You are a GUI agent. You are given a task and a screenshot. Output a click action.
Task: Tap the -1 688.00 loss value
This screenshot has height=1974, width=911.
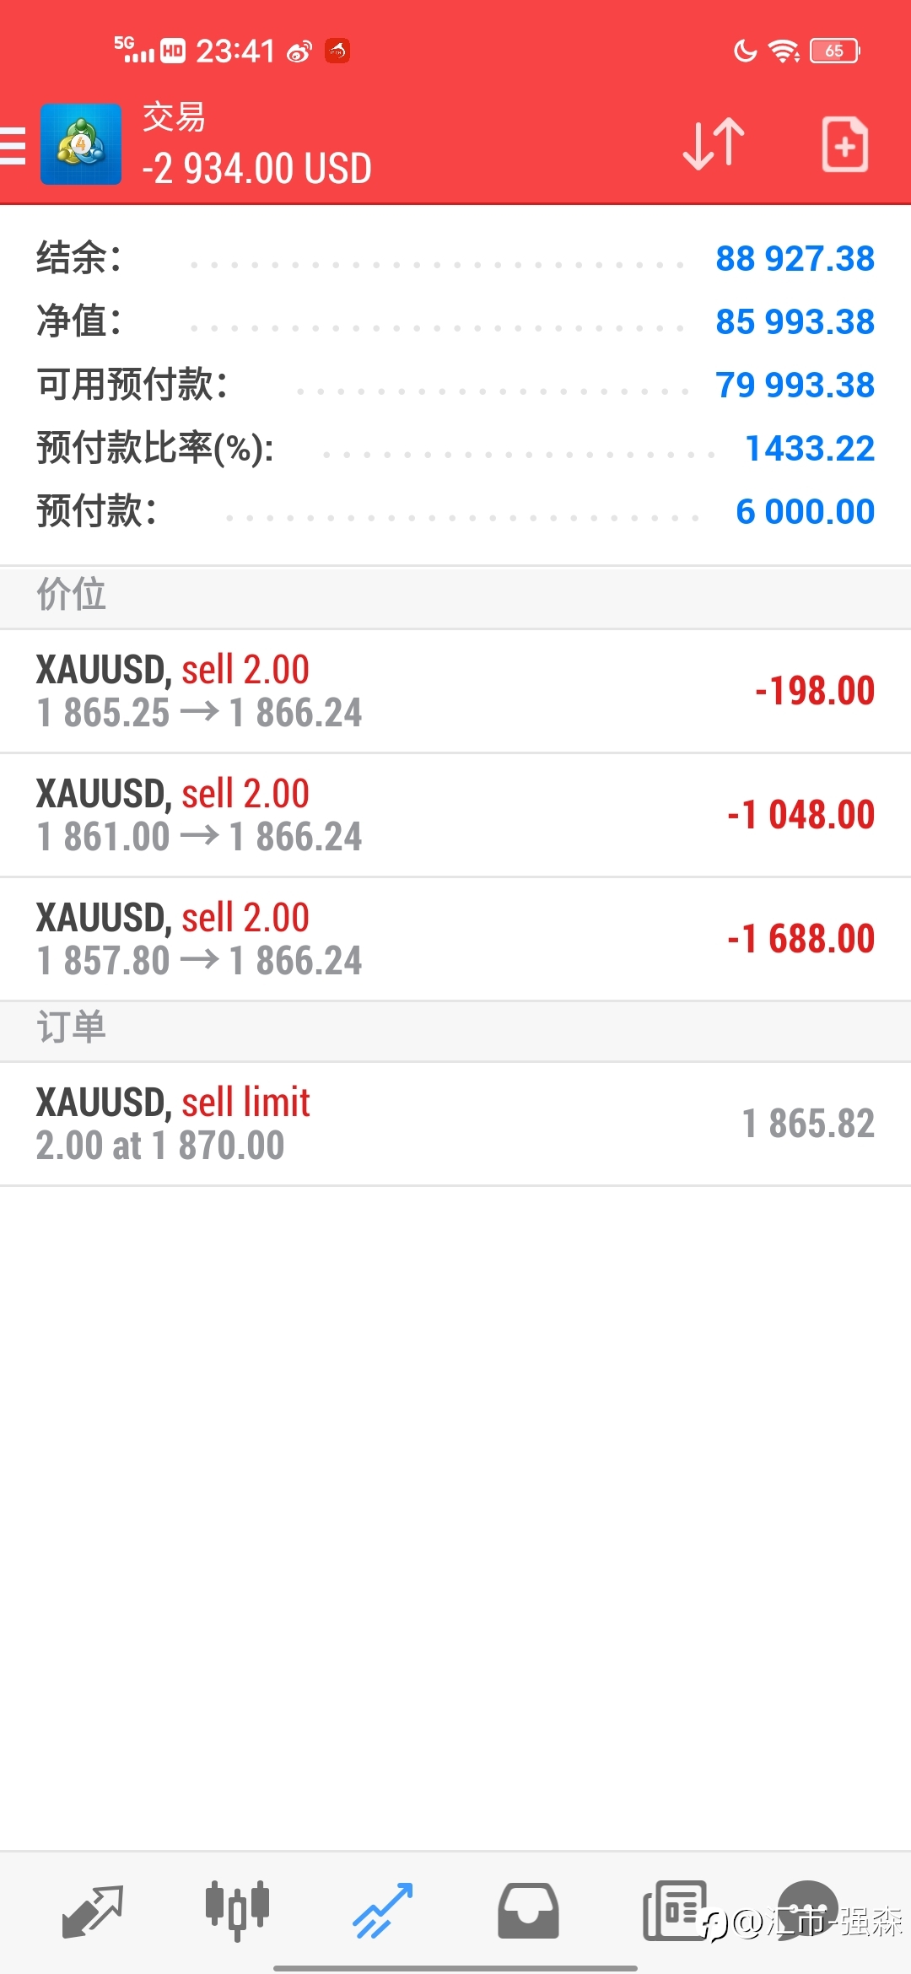coord(800,939)
